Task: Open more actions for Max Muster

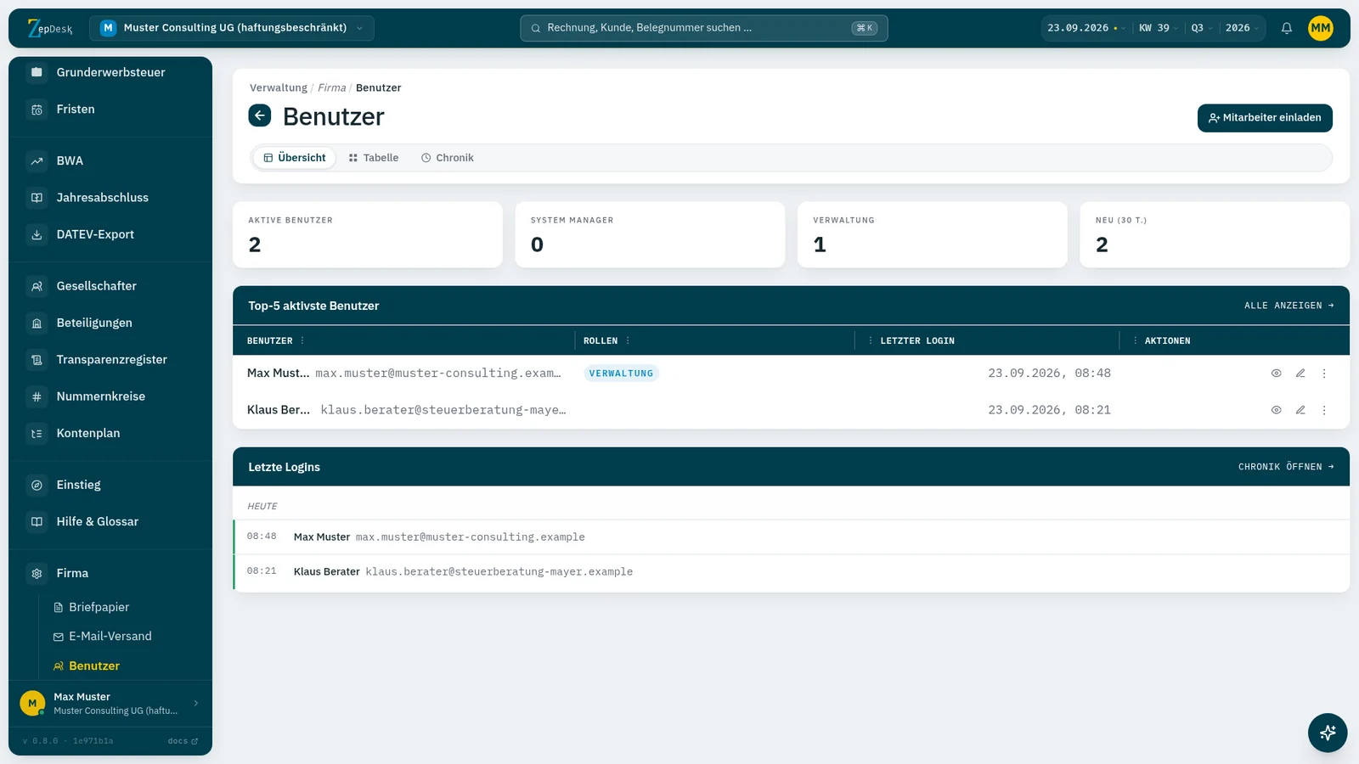Action: (1324, 374)
